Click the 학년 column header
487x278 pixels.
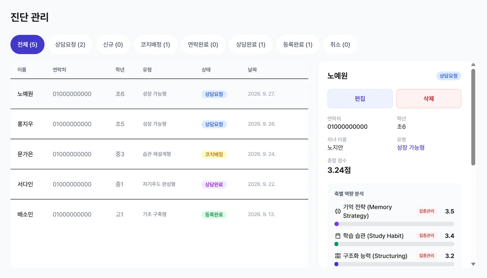120,70
